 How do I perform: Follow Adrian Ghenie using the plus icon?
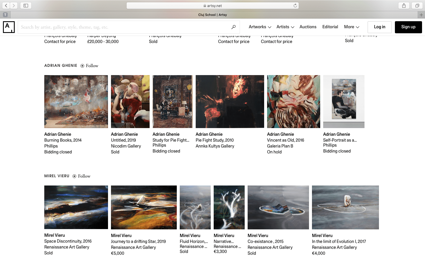coord(82,66)
